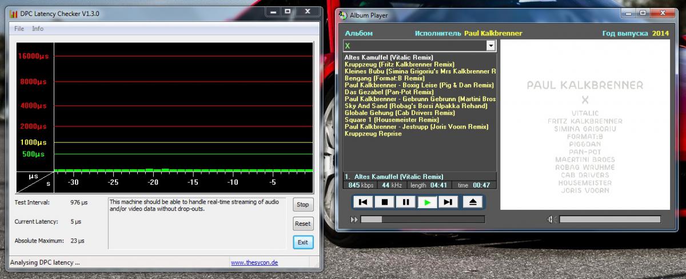Select track Kleines Bubu (Simina Grigoriu's remix)
Viewport: 686px width, 279px height.
[x=420, y=71]
